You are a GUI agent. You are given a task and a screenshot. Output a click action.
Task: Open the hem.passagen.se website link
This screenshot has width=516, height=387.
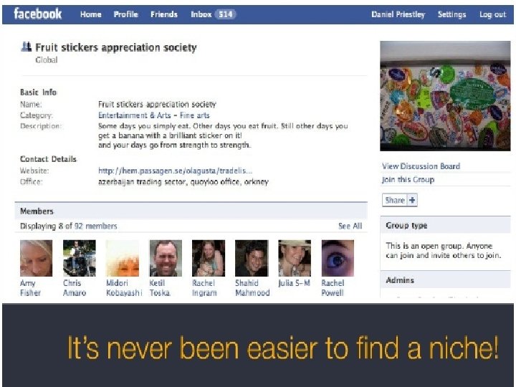tap(175, 171)
